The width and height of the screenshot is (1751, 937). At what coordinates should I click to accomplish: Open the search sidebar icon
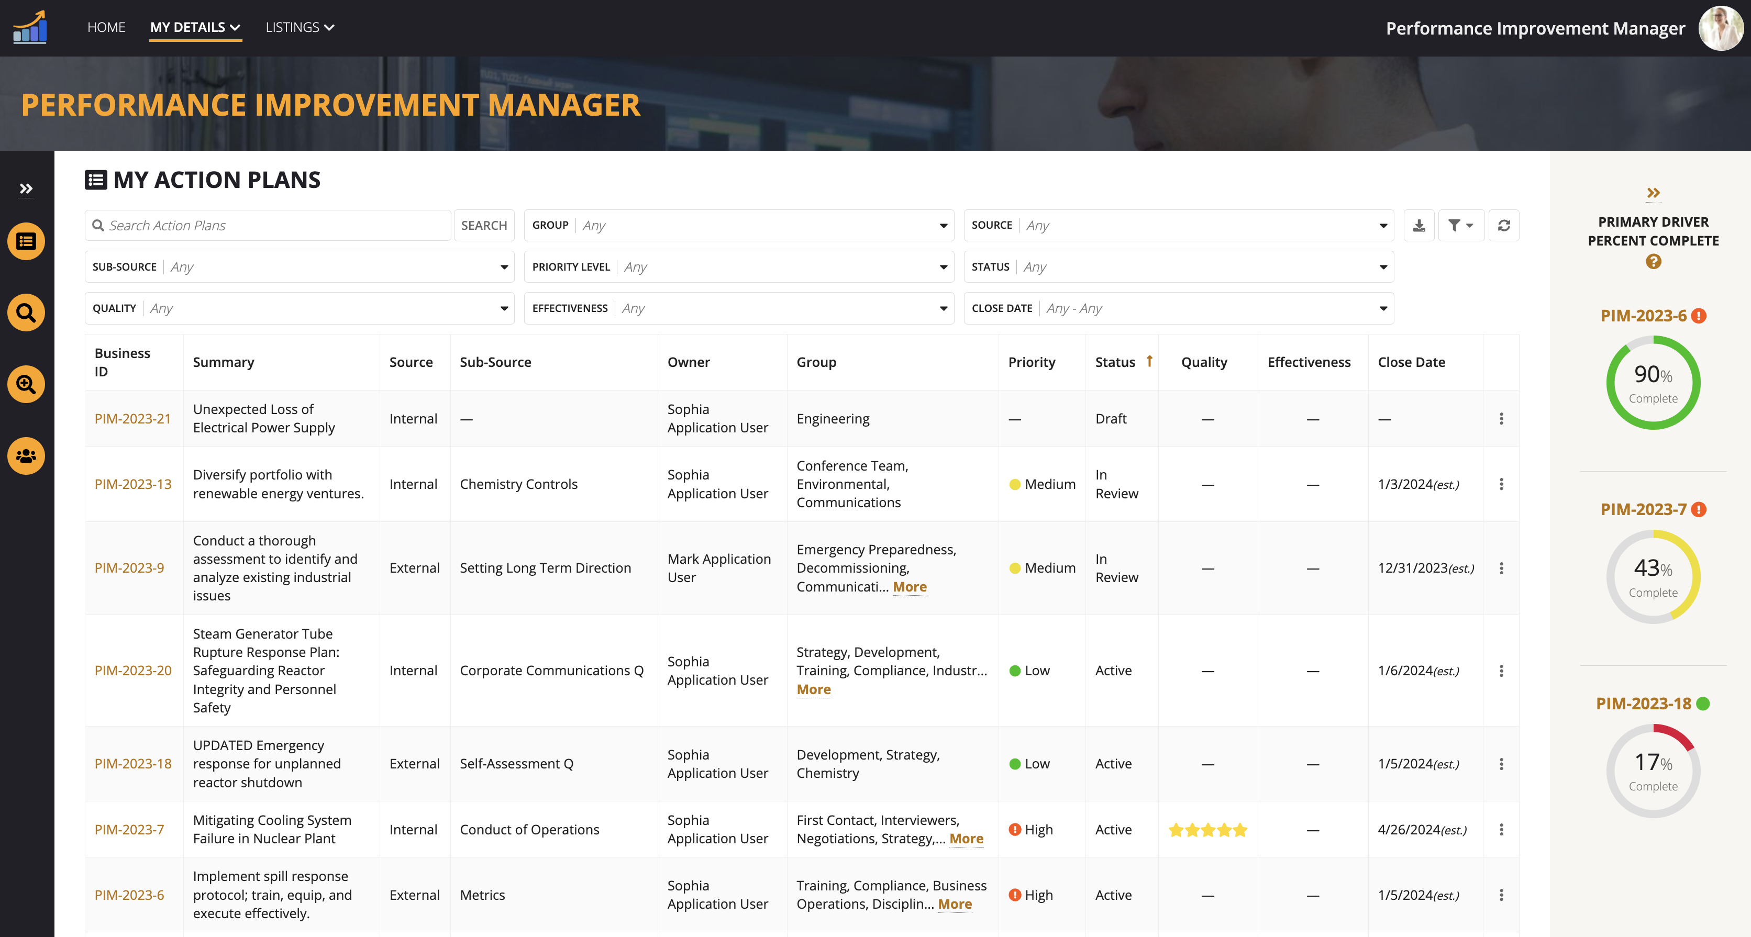[26, 313]
